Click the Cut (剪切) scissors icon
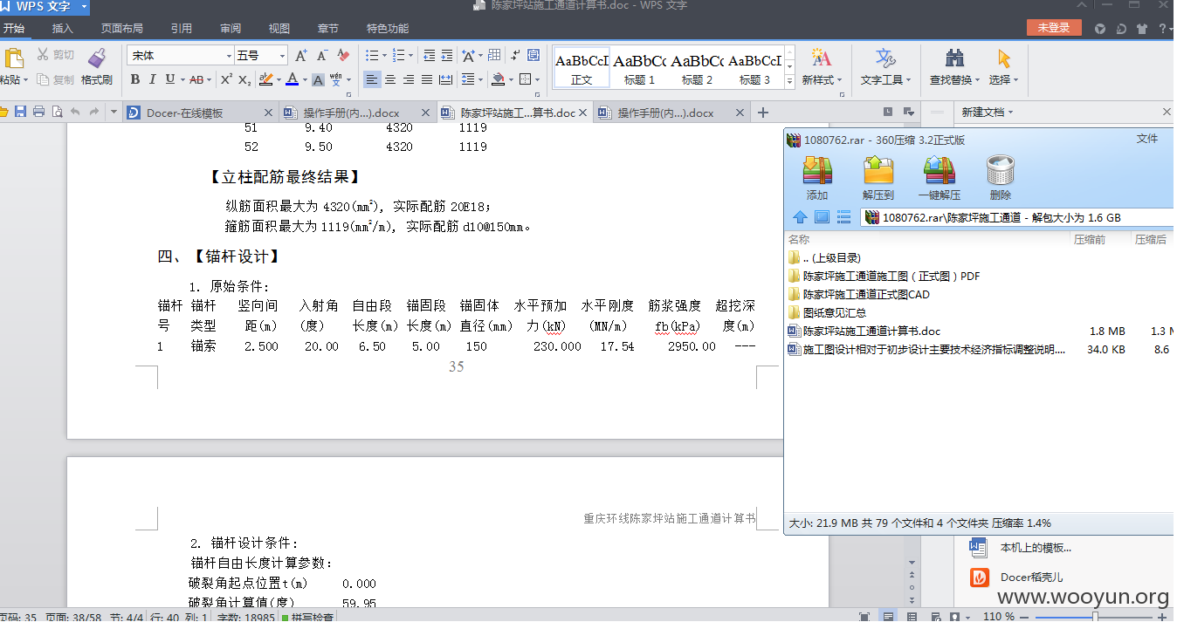 (43, 55)
